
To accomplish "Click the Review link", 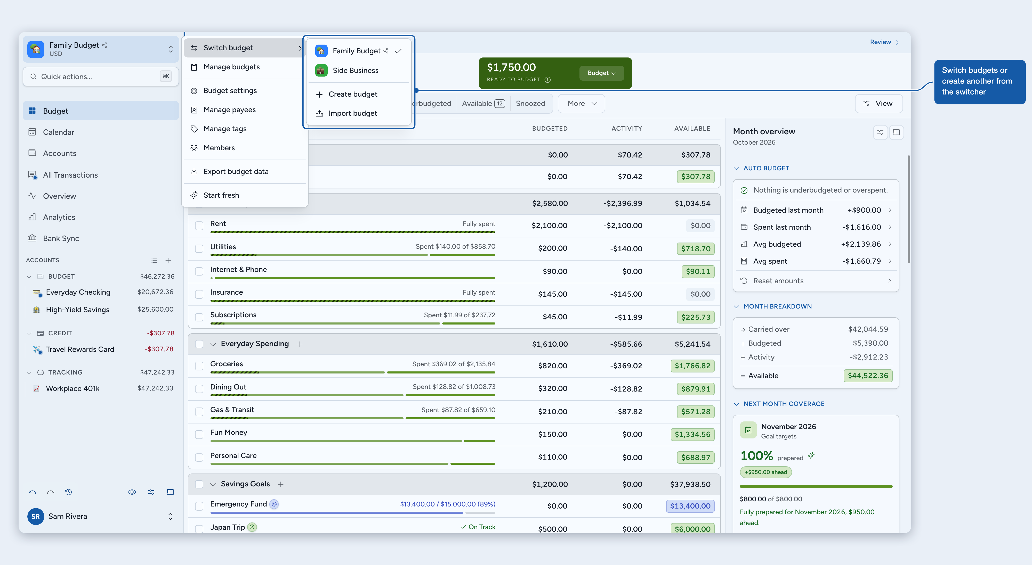I will [x=885, y=42].
